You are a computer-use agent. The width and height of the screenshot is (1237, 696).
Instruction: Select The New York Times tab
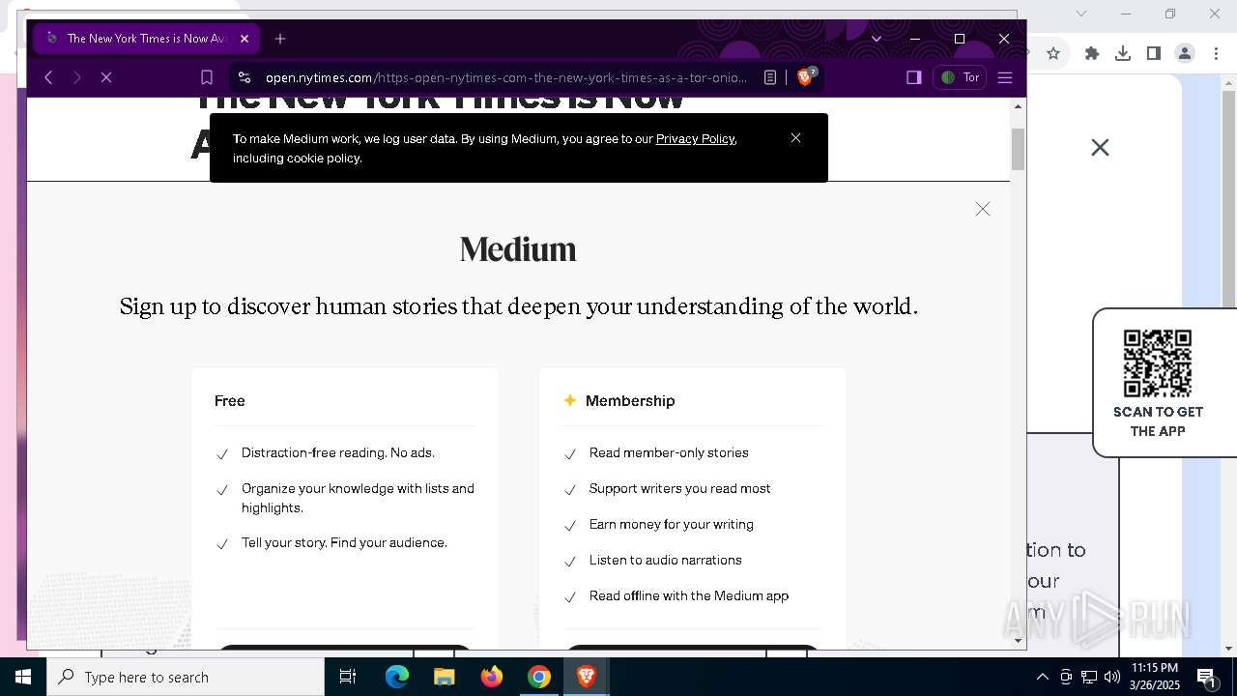(146, 39)
